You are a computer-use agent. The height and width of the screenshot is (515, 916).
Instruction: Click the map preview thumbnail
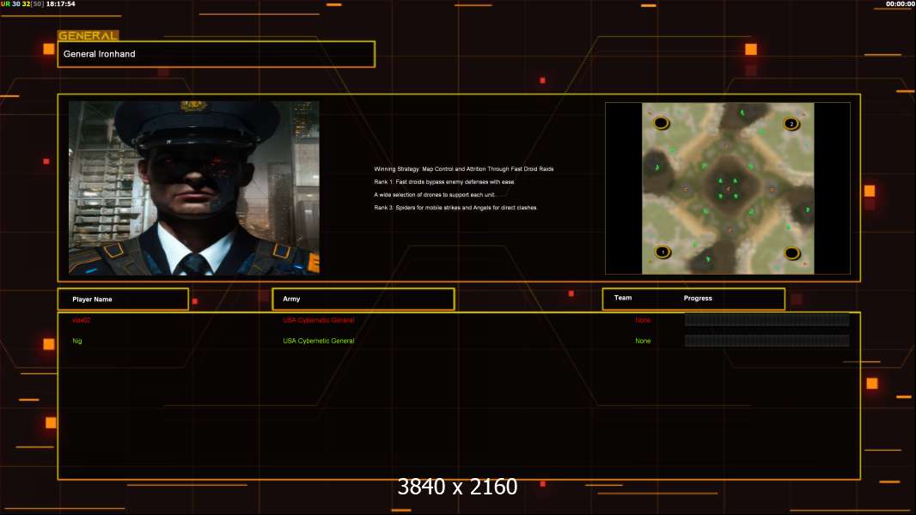(728, 188)
